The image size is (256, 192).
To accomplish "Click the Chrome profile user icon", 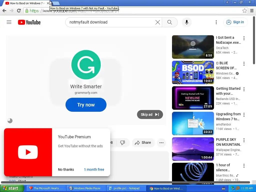I will (x=227, y=2).
